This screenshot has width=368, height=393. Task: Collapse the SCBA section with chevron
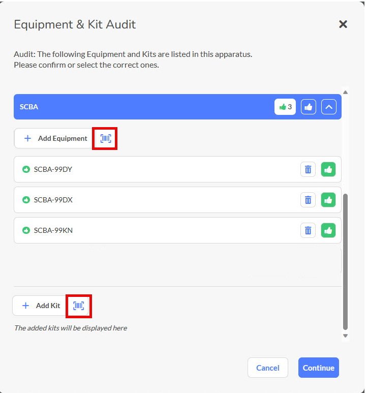click(329, 107)
